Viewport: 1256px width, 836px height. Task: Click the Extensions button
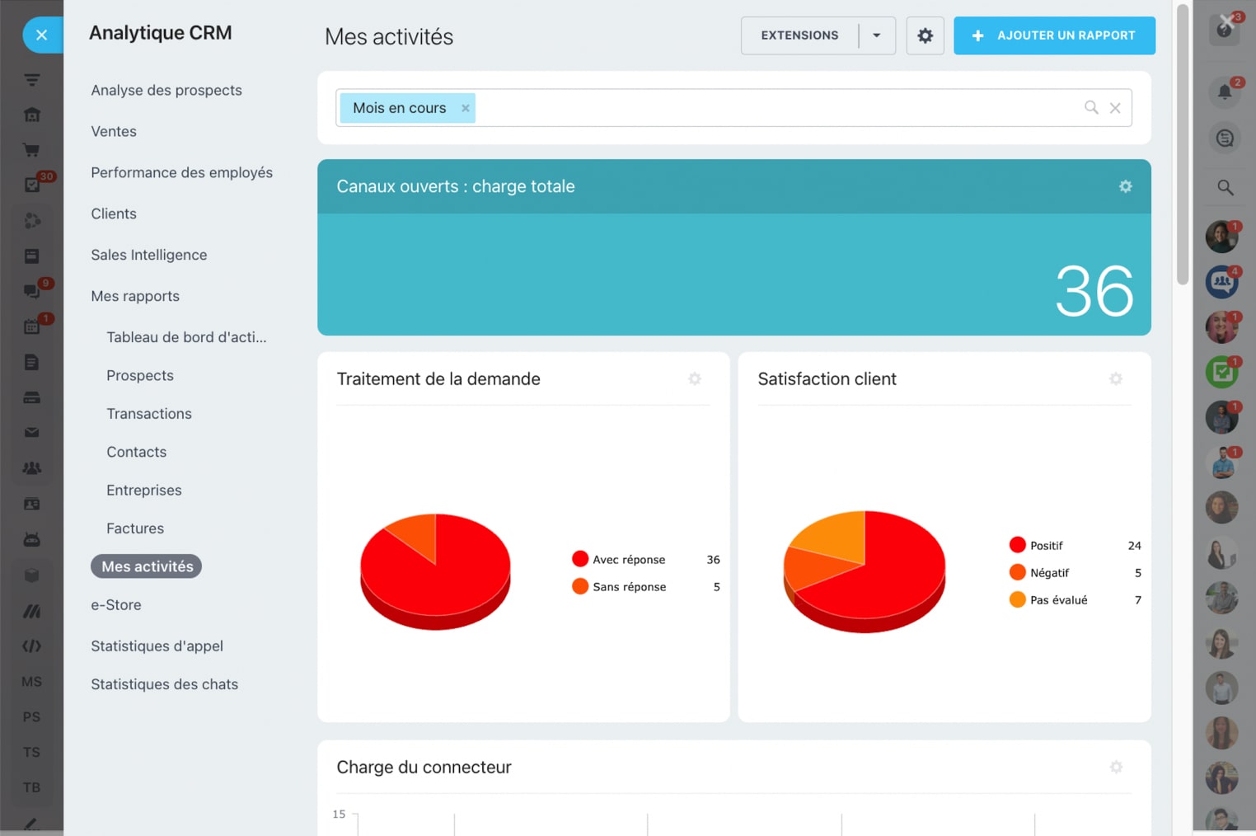[799, 35]
